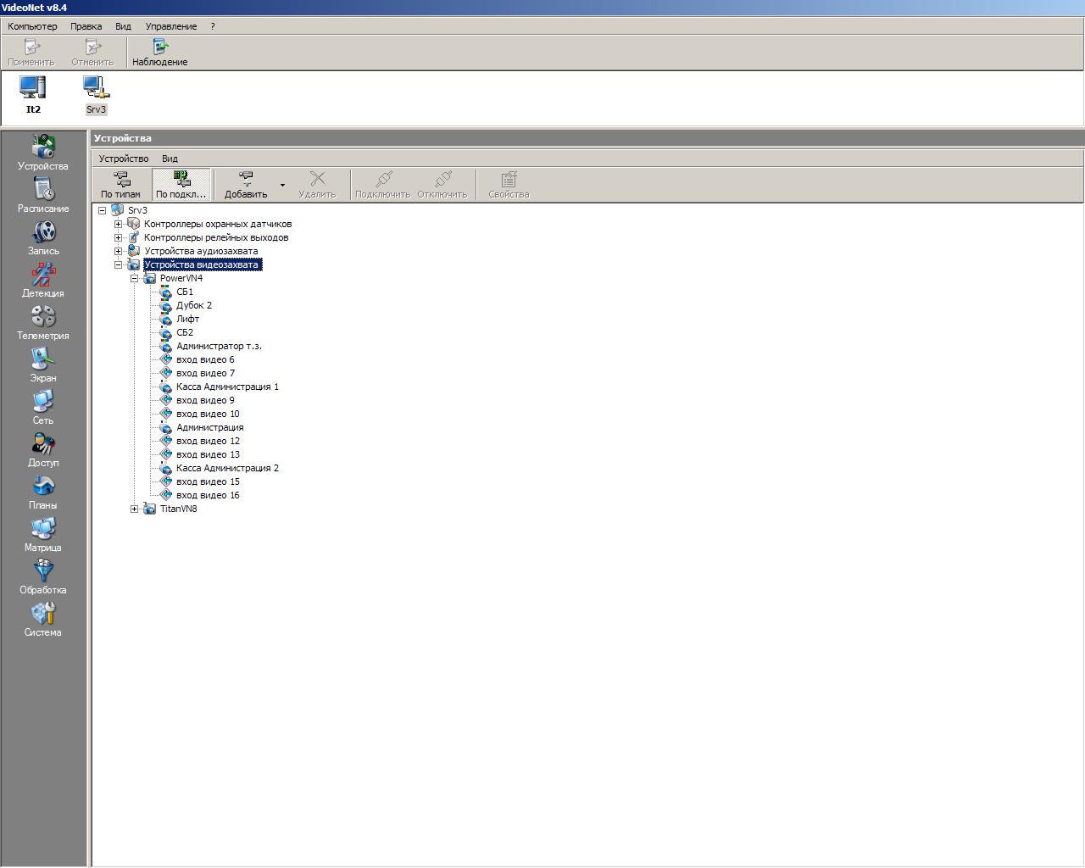Click the Наблюдение toolbar button

coord(159,53)
